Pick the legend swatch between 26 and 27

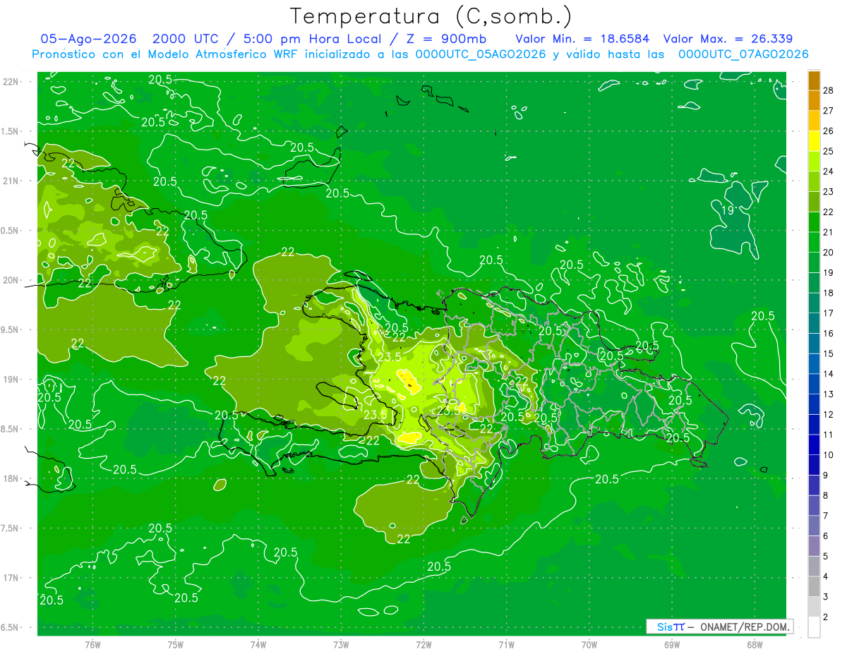(x=815, y=121)
